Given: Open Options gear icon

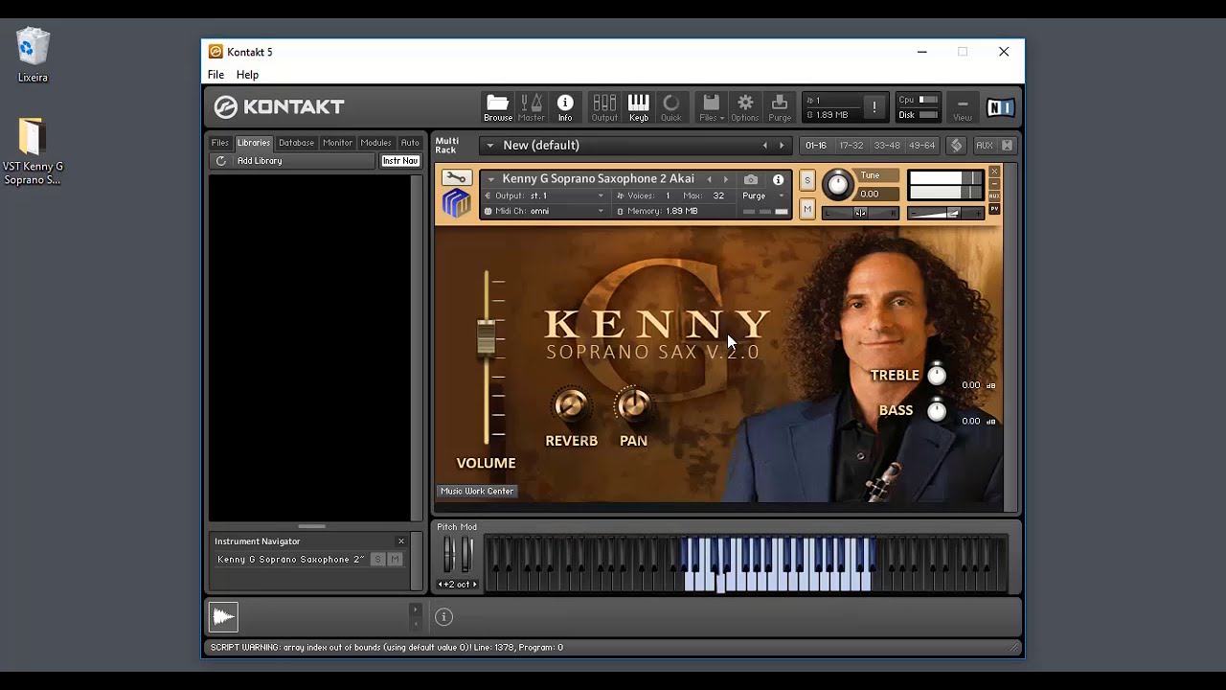Looking at the screenshot, I should (745, 107).
